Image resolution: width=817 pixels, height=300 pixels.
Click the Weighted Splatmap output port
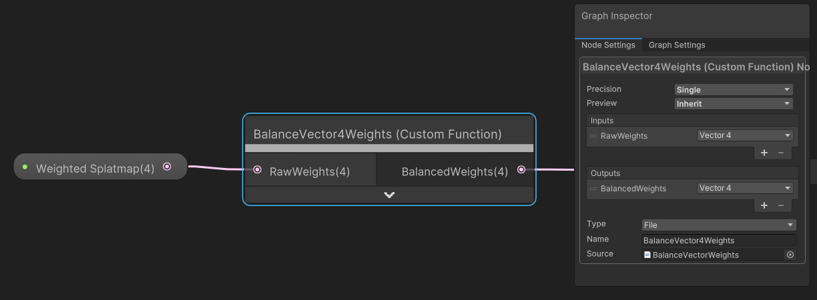[167, 167]
